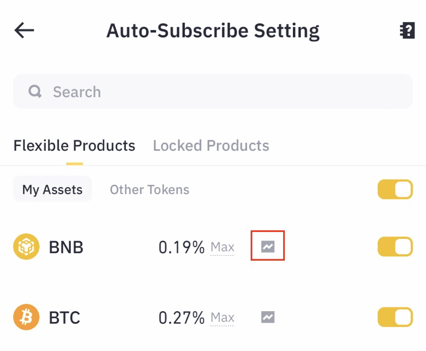Select the My Assets filter
The width and height of the screenshot is (426, 351).
pyautogui.click(x=53, y=189)
